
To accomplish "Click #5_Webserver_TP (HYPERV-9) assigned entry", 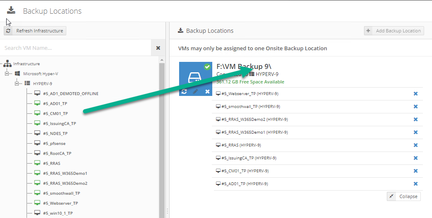I will (x=247, y=94).
